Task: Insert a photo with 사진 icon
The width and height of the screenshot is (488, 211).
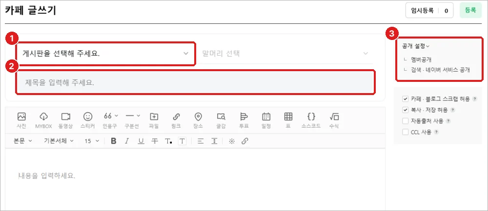Action: (x=21, y=120)
